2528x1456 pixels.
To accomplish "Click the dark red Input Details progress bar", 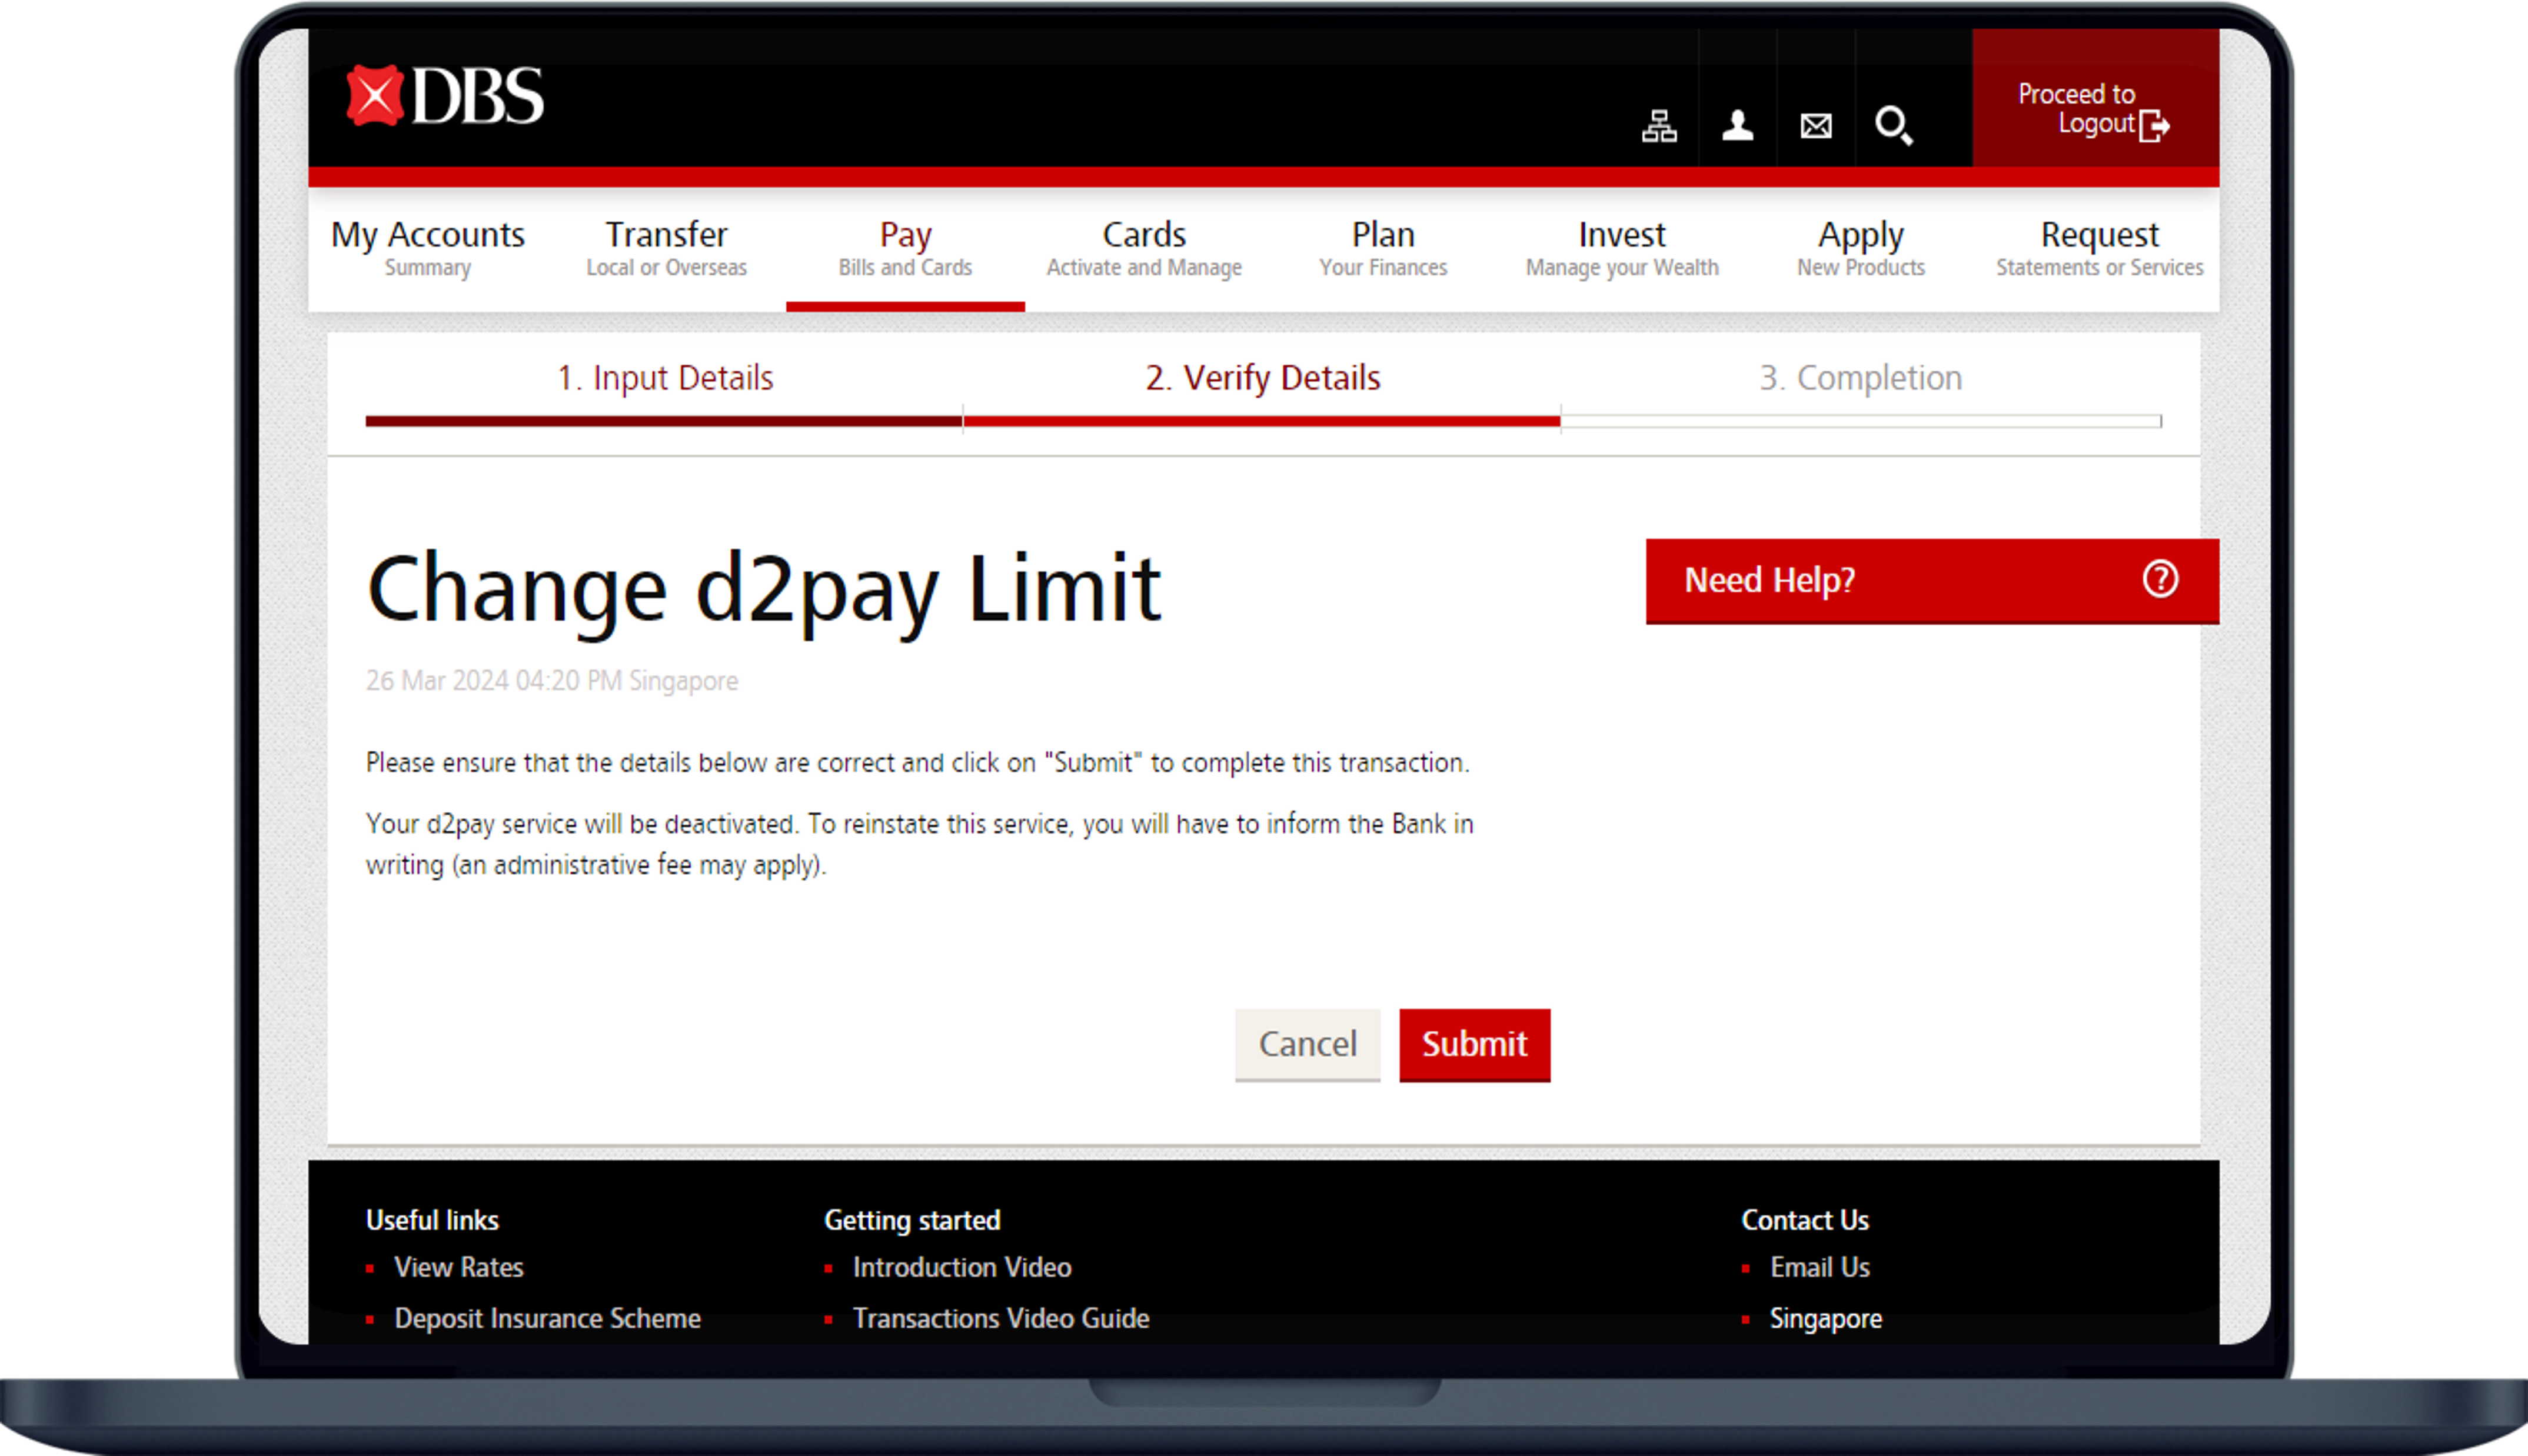I will [664, 421].
